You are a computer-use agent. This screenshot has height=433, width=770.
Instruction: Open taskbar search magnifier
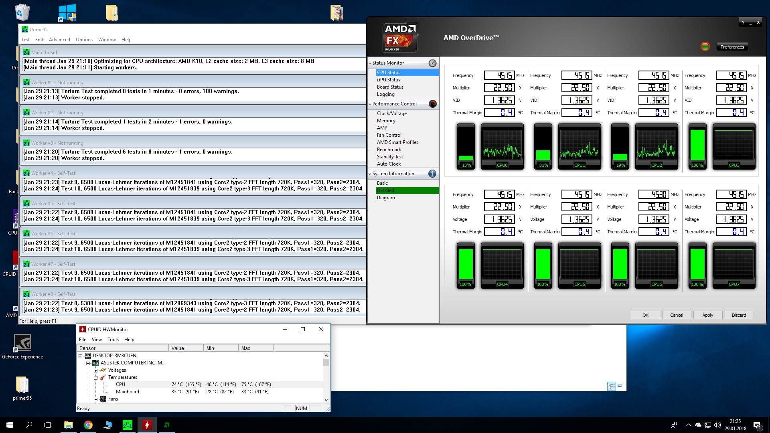29,425
